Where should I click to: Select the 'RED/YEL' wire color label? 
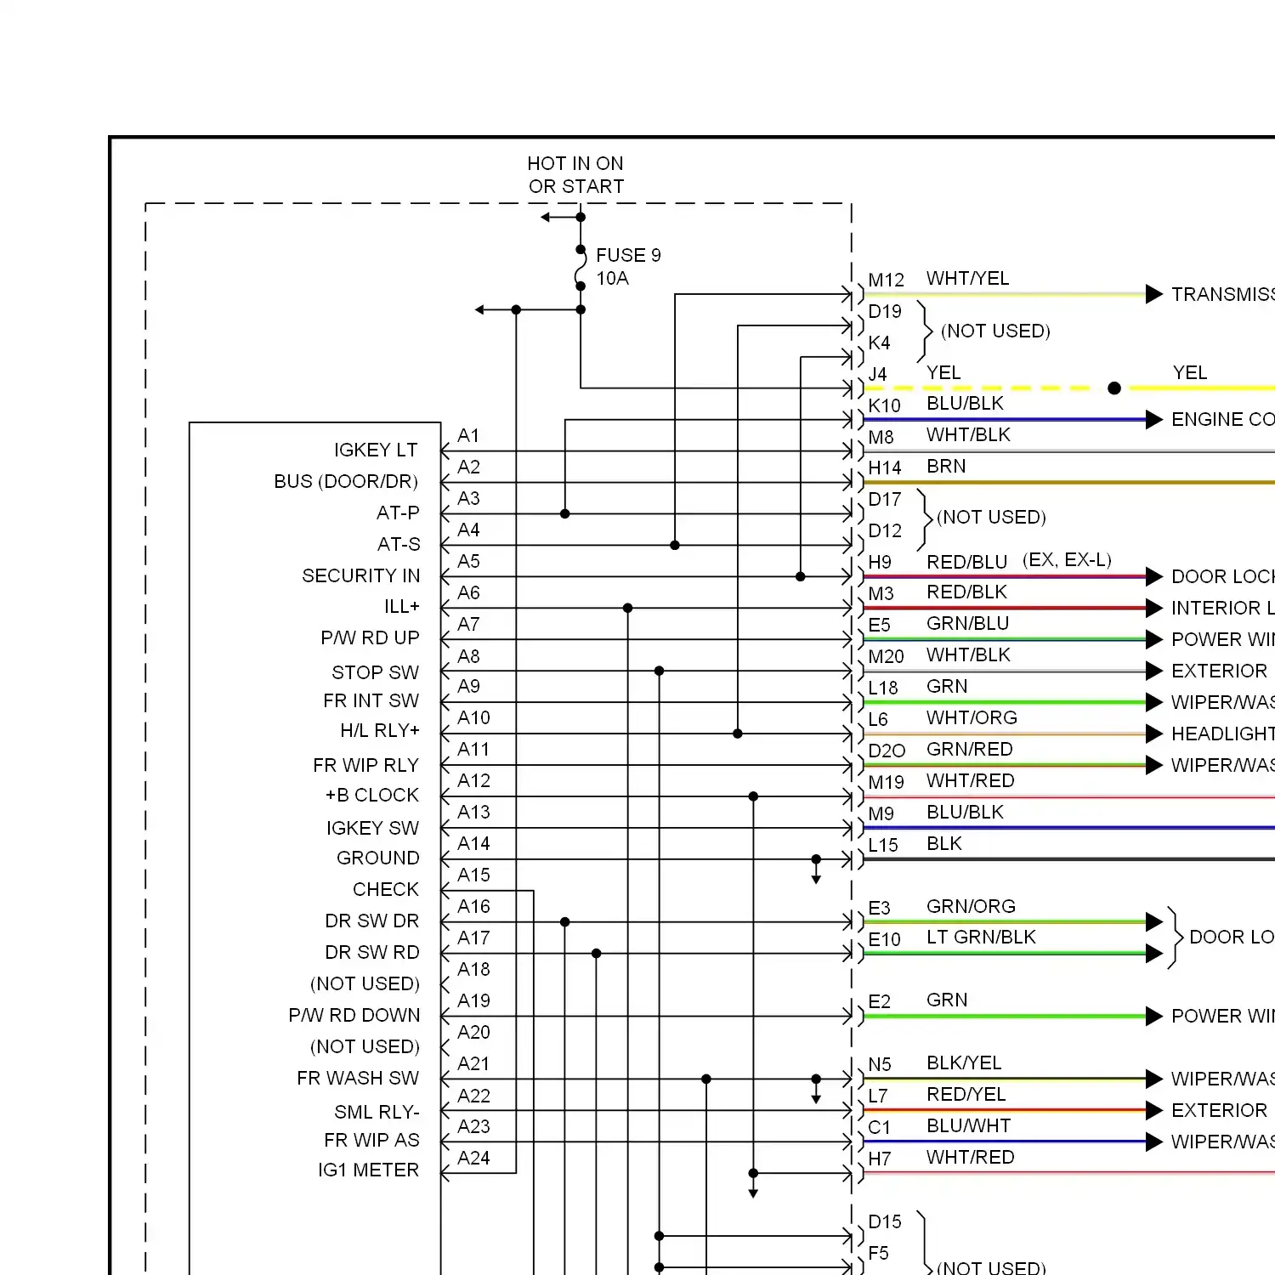(966, 1094)
